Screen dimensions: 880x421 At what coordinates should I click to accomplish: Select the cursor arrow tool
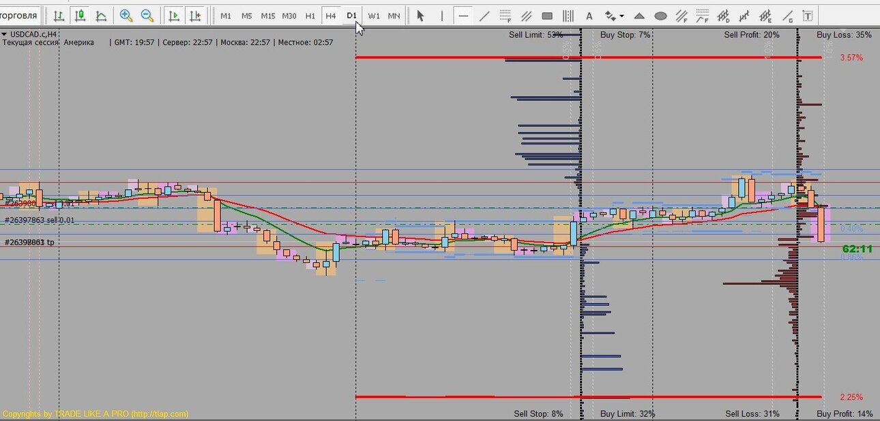click(420, 15)
